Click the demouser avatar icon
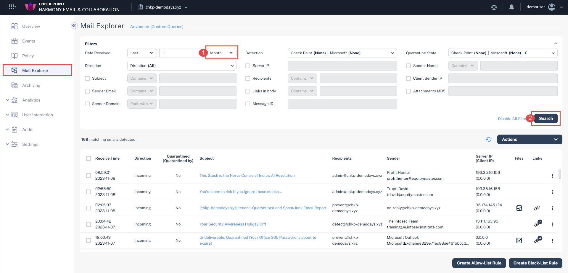The width and height of the screenshot is (568, 273). pyautogui.click(x=552, y=7)
